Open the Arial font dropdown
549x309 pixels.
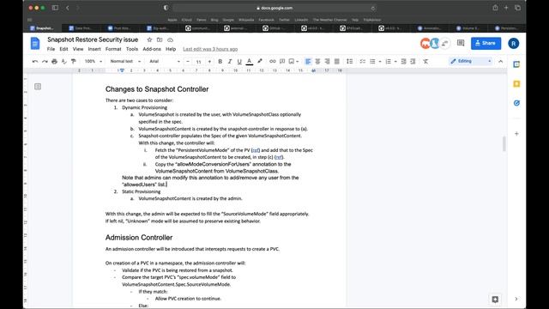click(165, 61)
